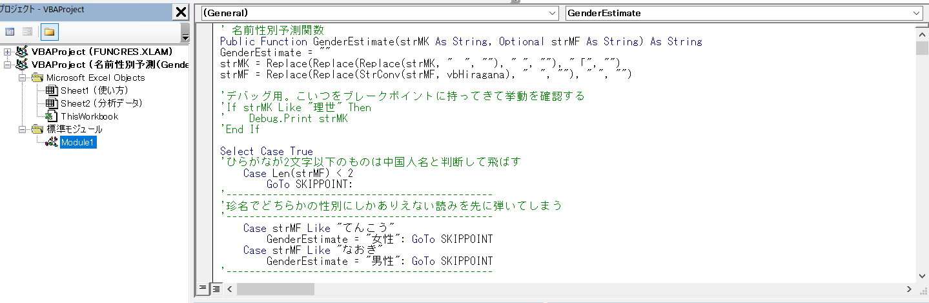This screenshot has height=303, width=929.
Task: Click the strMF = Replace(StrConv line
Action: point(426,74)
